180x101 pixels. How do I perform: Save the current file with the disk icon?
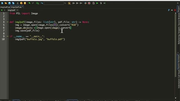(10, 3)
